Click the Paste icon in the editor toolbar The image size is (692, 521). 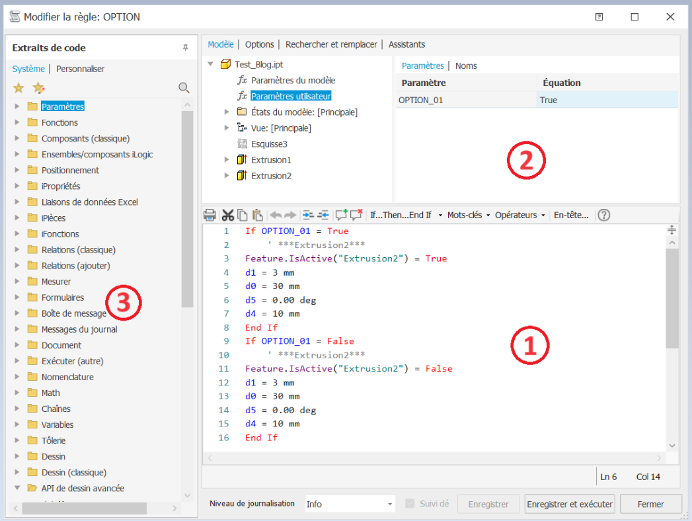pyautogui.click(x=258, y=215)
